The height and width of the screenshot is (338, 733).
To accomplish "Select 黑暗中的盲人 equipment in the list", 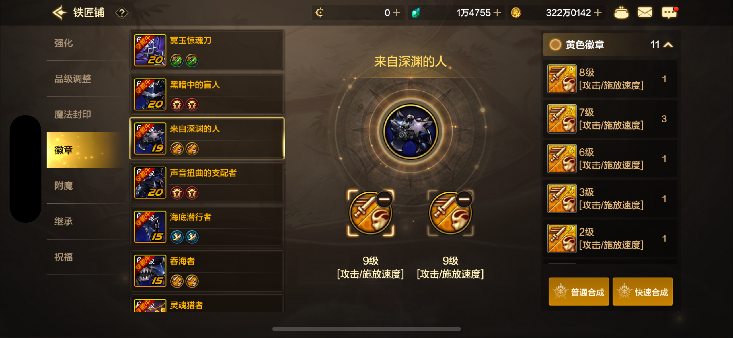I will (x=207, y=94).
